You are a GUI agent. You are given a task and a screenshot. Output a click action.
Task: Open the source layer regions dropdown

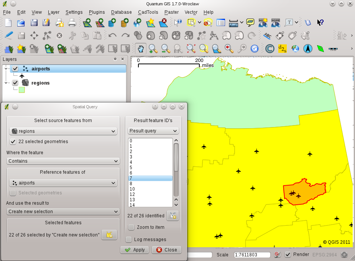coord(63,131)
